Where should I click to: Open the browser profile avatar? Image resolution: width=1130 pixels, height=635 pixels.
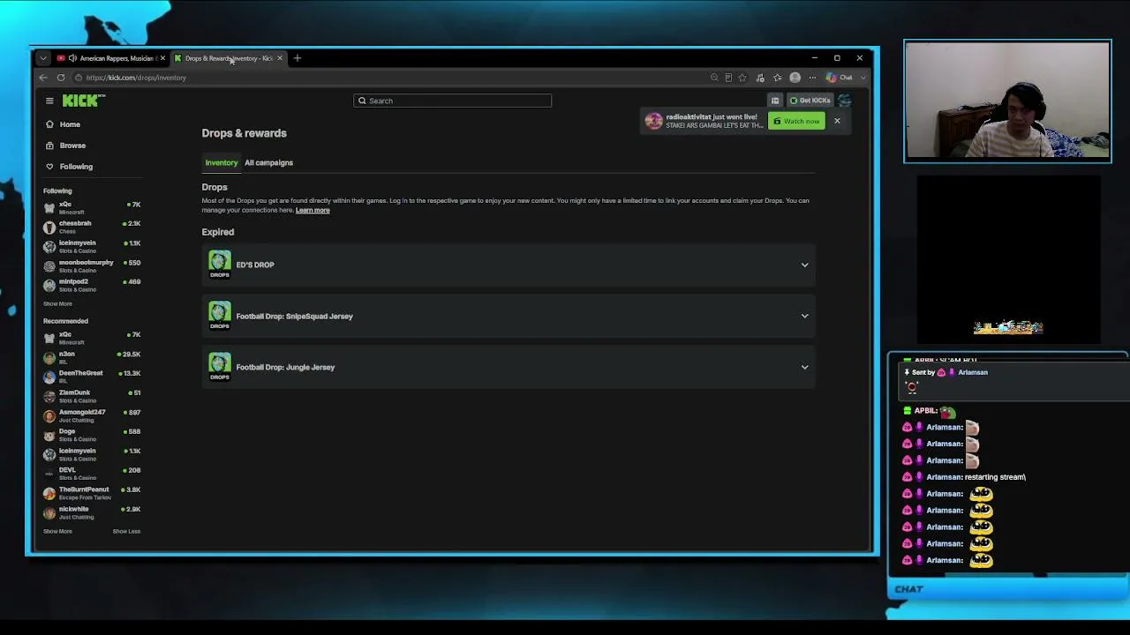coord(795,78)
